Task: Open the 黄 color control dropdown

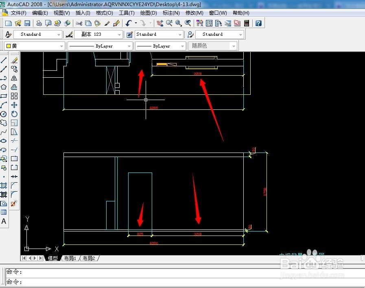Action: pyautogui.click(x=34, y=46)
